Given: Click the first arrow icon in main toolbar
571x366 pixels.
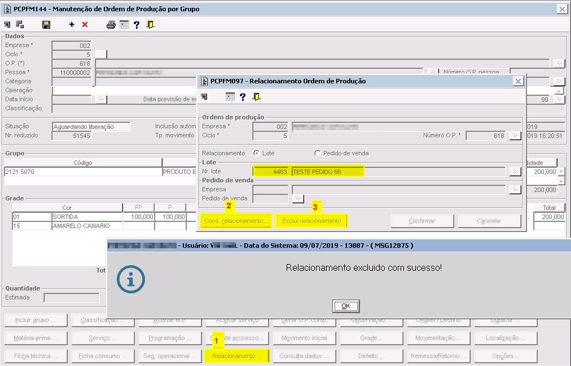Looking at the screenshot, I should pyautogui.click(x=7, y=25).
